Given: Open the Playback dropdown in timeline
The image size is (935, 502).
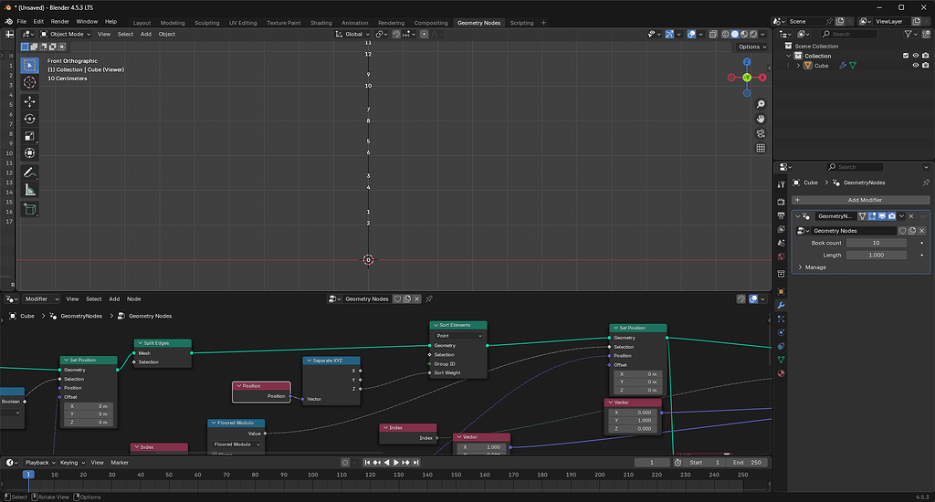Looking at the screenshot, I should click(39, 462).
